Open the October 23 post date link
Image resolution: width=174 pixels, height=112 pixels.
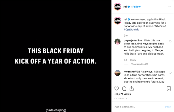click(x=121, y=98)
